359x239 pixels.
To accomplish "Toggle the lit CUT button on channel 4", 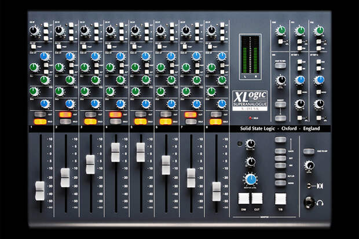I will pyautogui.click(x=115, y=114).
